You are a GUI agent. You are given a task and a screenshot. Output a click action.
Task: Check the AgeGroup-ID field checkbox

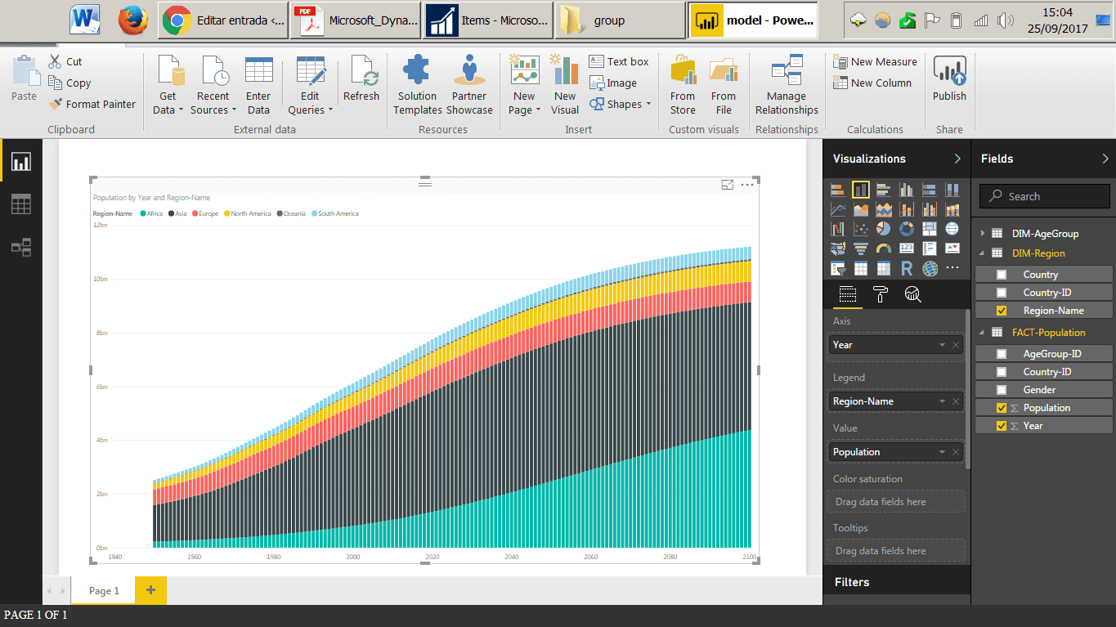click(1002, 354)
